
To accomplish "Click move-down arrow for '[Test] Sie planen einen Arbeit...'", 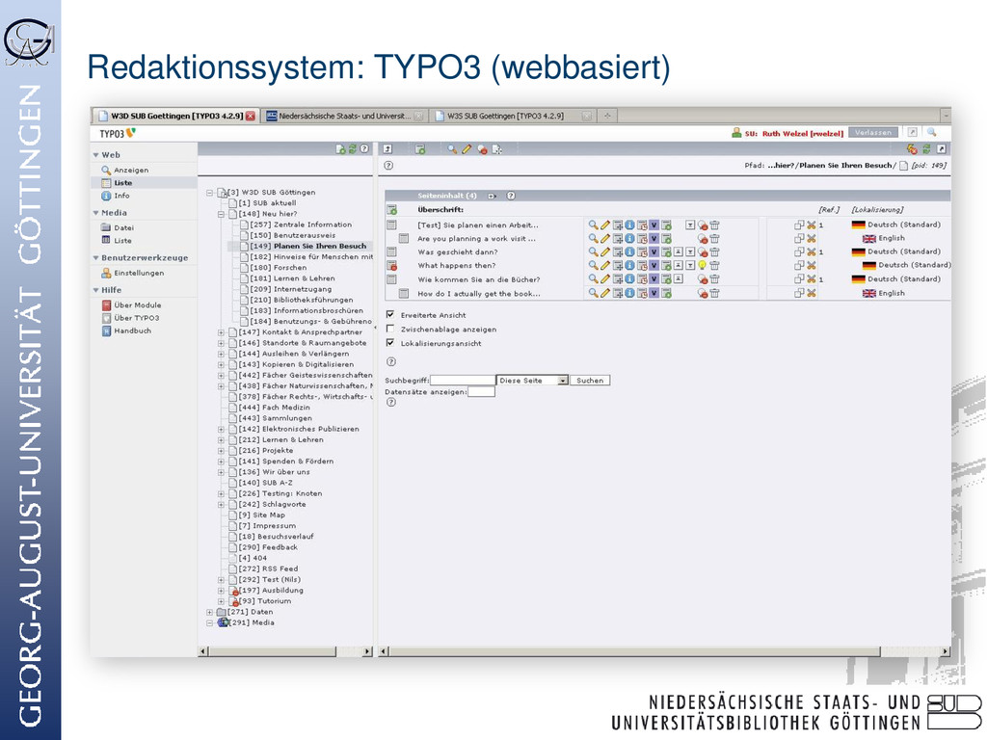I will click(x=690, y=225).
